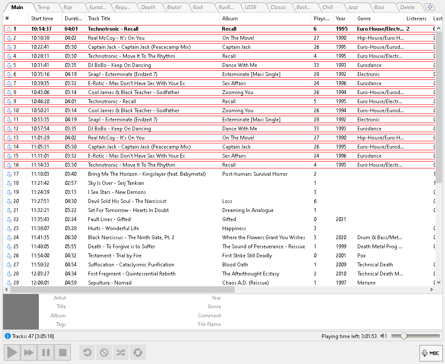Click the track icon for row 1

coord(9,29)
